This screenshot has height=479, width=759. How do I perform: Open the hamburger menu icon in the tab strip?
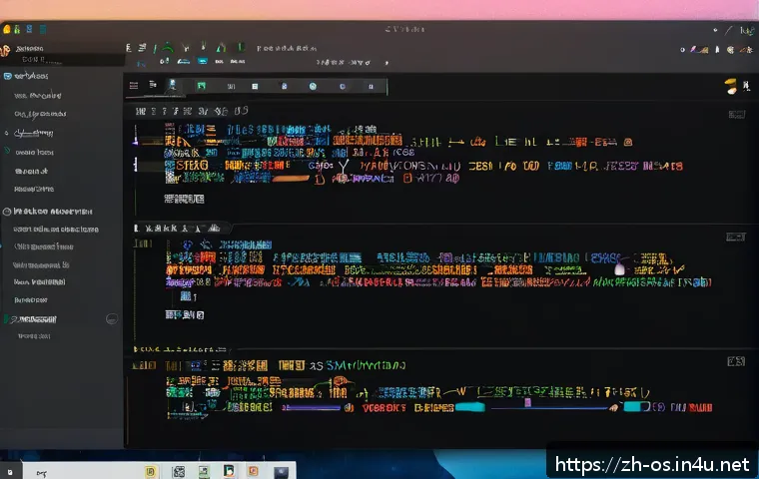point(134,86)
